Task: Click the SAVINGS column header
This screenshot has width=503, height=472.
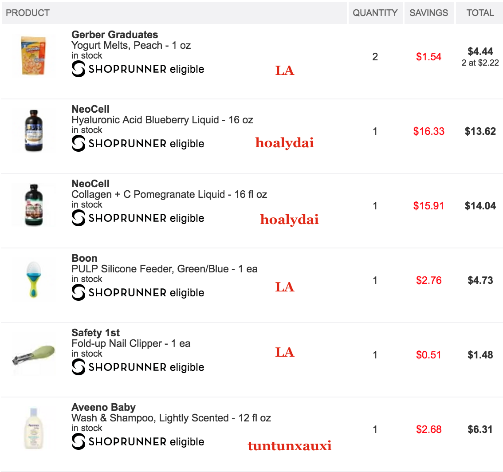Action: (x=429, y=13)
